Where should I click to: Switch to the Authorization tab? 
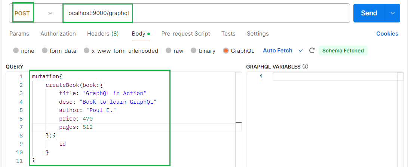[x=58, y=34]
